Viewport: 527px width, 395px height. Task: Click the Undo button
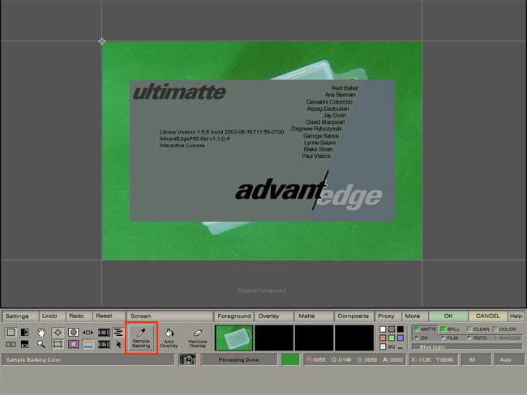click(x=52, y=316)
